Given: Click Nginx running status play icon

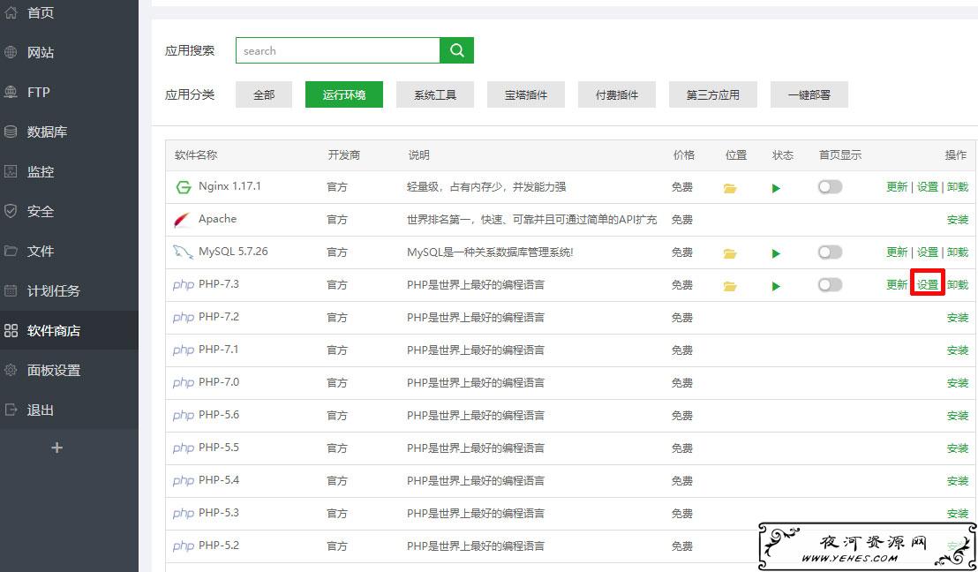Looking at the screenshot, I should point(776,188).
